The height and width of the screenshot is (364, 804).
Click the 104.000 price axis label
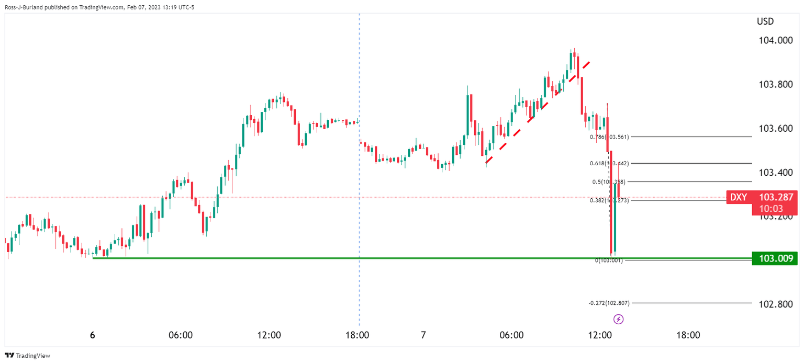click(777, 41)
